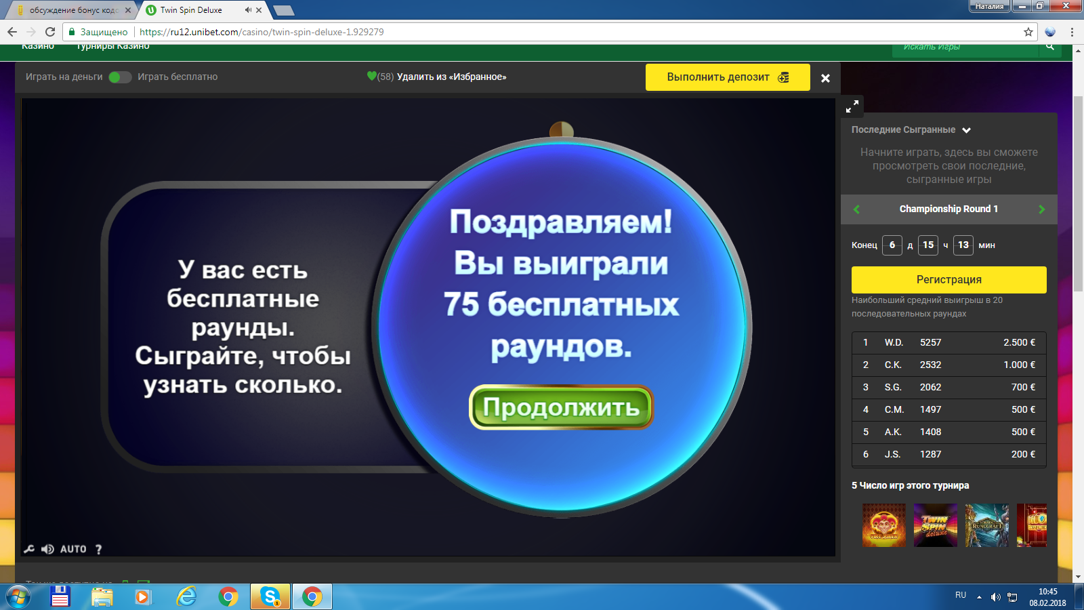Show hidden tray icons arrow
1084x610 pixels.
(x=979, y=597)
